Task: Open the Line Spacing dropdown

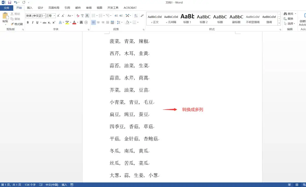Action: coord(119,22)
